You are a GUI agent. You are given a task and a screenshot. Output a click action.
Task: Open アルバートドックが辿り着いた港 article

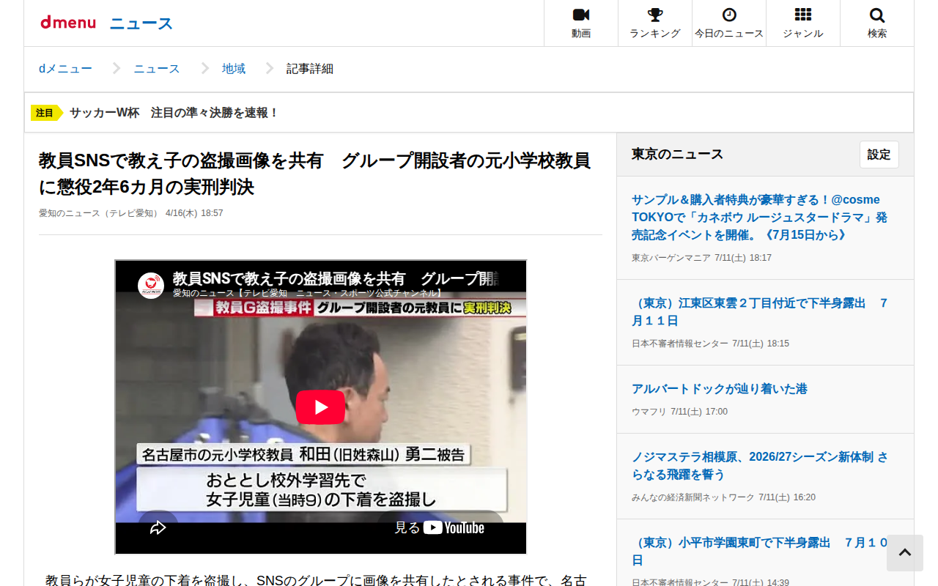(720, 389)
